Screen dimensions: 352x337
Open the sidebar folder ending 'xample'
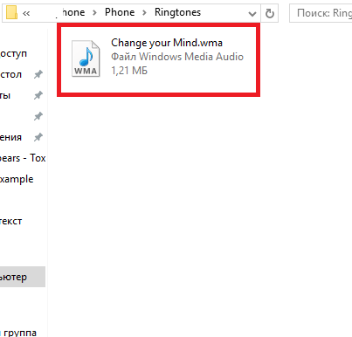17,179
